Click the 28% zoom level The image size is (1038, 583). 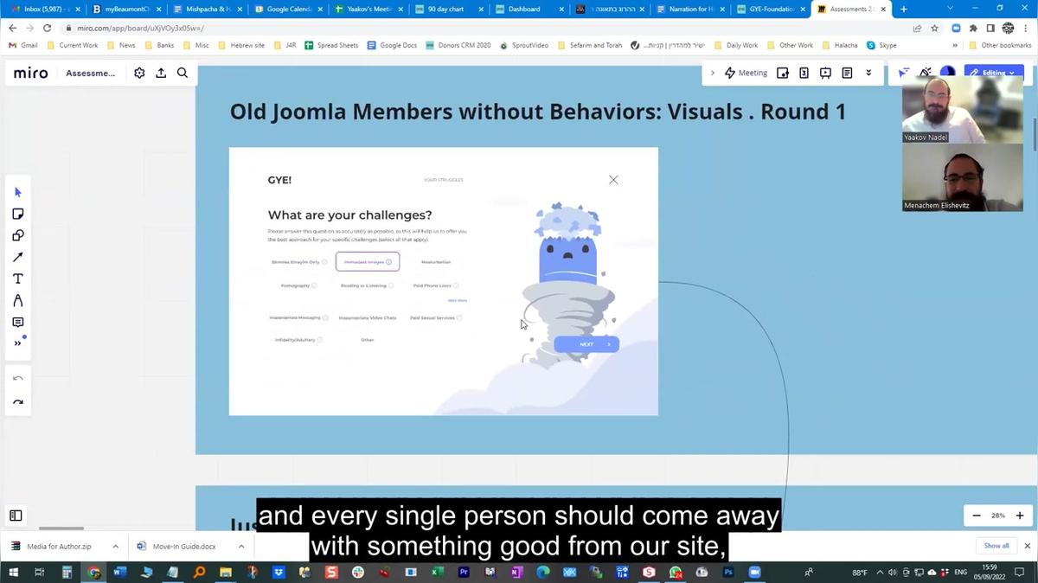coord(998,516)
